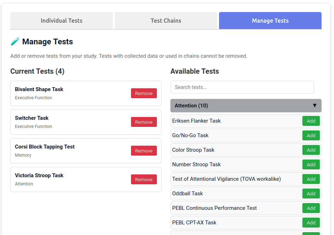Screen dimensions: 334x235
Task: Add the PEBL CPT-AX Task
Action: click(311, 223)
